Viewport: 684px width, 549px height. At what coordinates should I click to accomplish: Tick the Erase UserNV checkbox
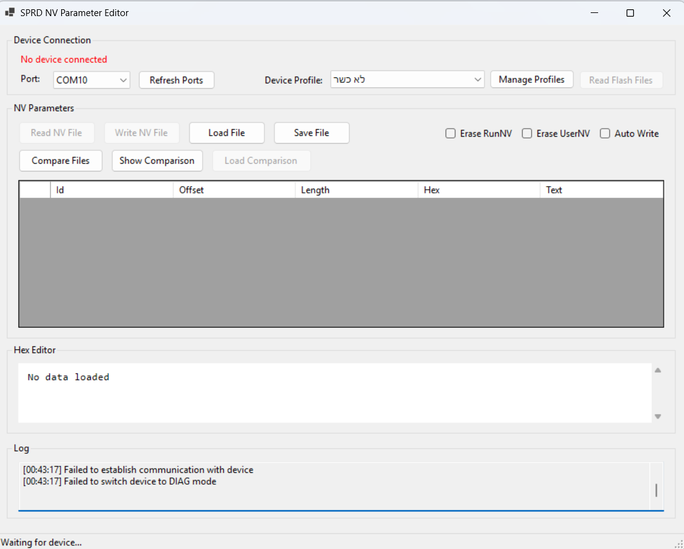[x=527, y=134]
